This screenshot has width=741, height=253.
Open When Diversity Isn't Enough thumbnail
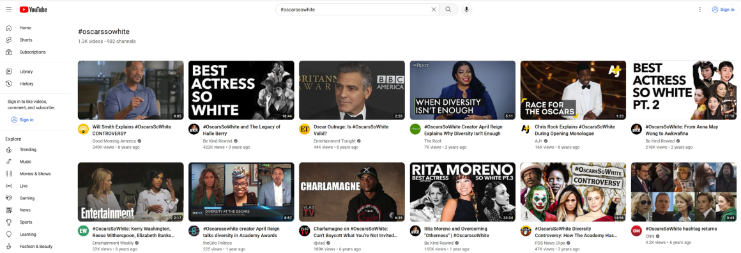tap(462, 90)
